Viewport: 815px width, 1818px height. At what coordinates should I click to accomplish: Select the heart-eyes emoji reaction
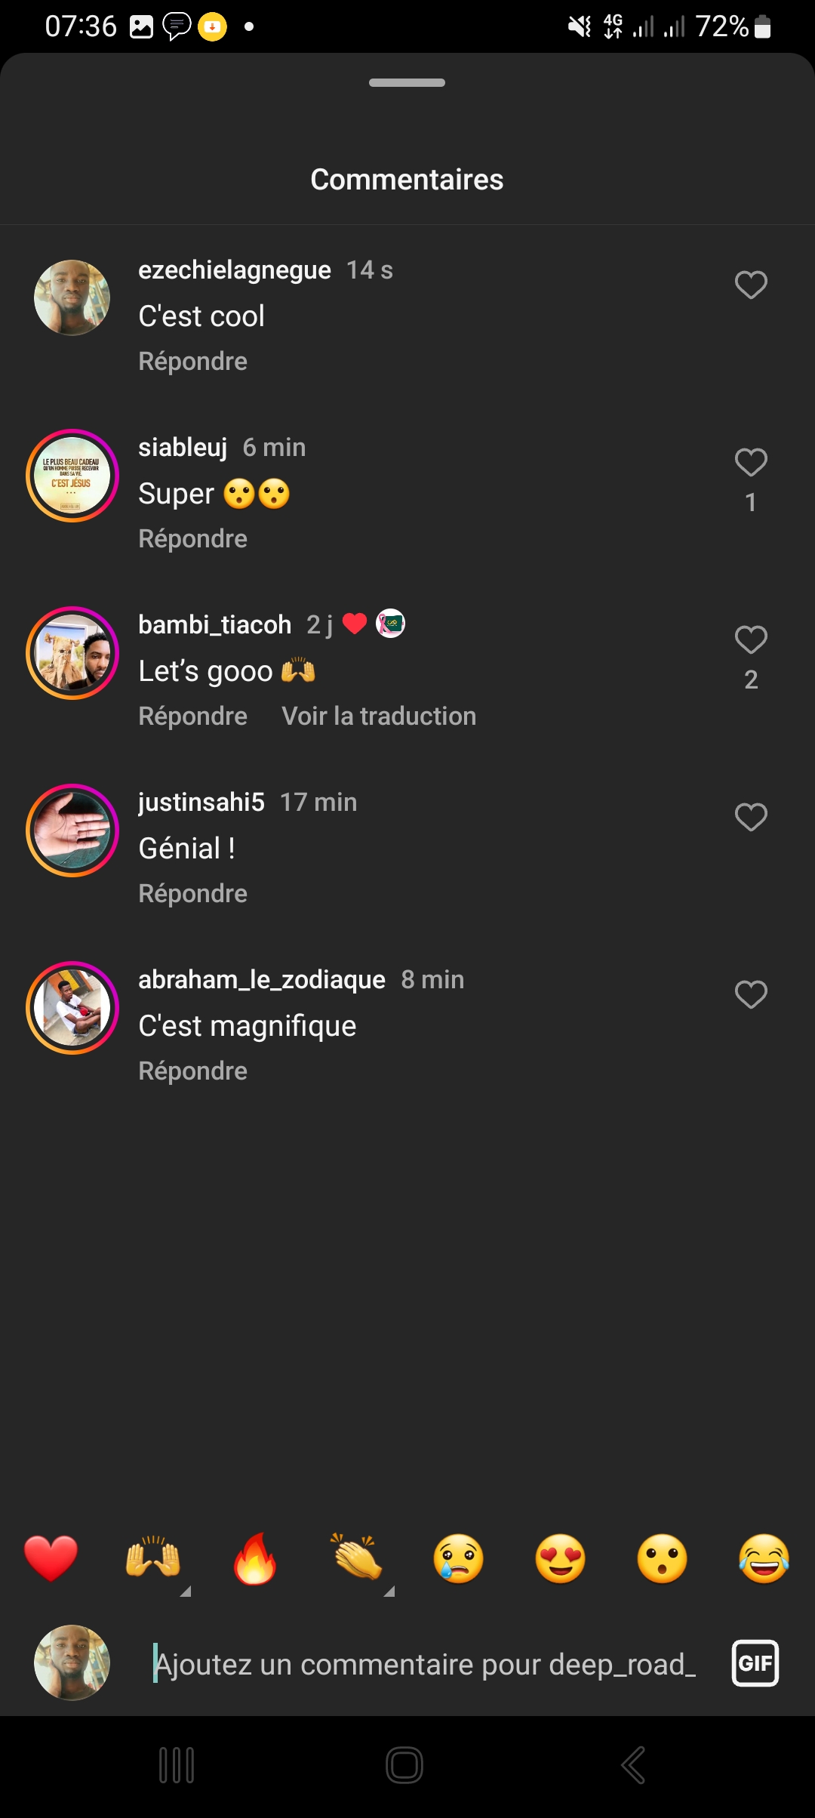(x=561, y=1559)
